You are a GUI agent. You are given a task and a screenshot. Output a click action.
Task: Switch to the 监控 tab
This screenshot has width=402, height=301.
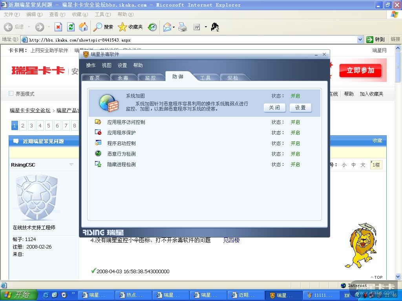tap(150, 78)
